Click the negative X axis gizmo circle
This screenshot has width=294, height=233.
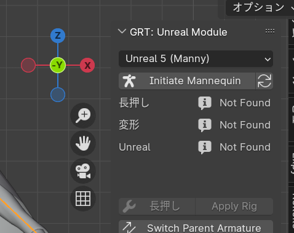coord(28,65)
